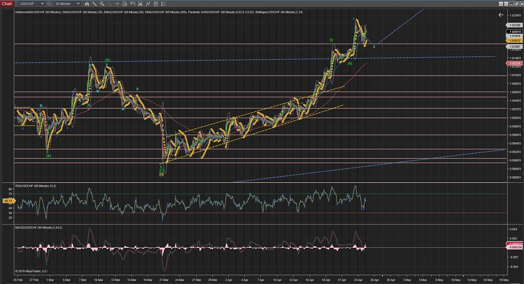Click the instrument search magnifier icon
The height and width of the screenshot is (284, 524).
click(x=48, y=4)
